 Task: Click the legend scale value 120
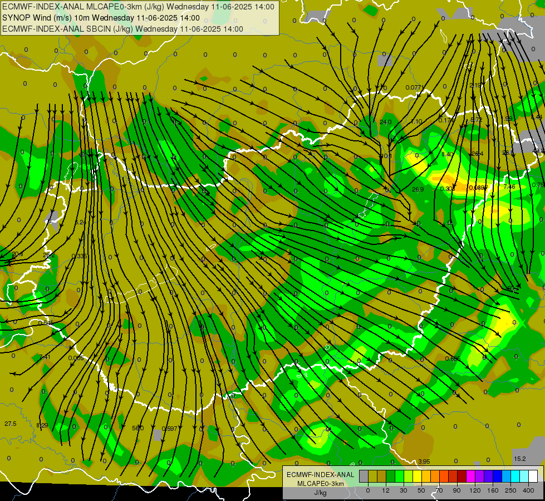pyautogui.click(x=475, y=490)
